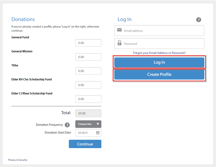Click into the Tithe amount field
The width and height of the screenshot is (216, 167).
click(88, 71)
